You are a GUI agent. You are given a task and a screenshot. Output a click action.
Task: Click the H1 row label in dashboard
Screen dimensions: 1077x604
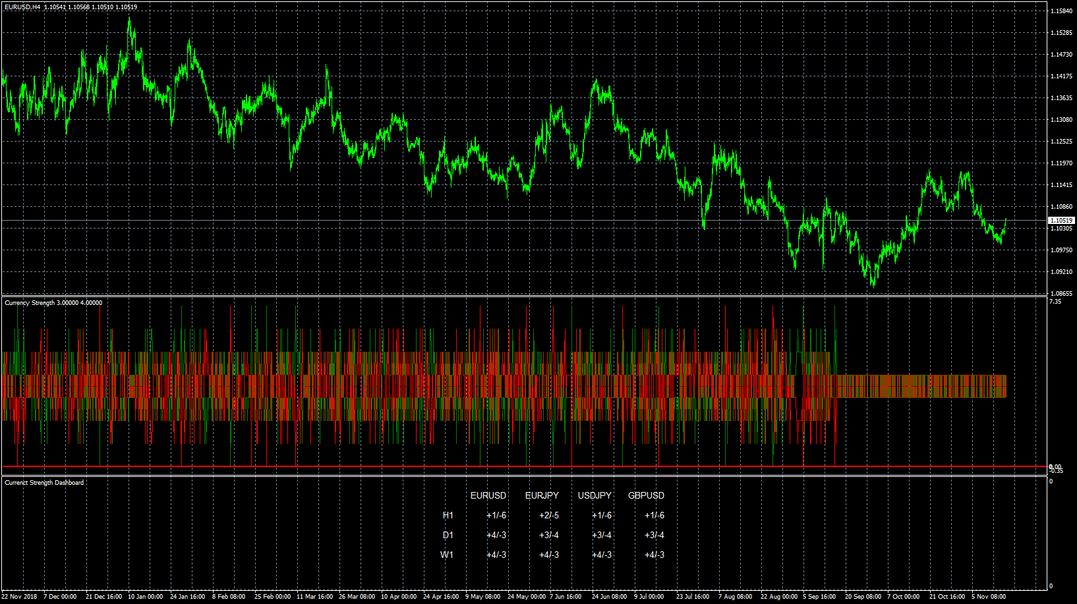click(x=448, y=515)
